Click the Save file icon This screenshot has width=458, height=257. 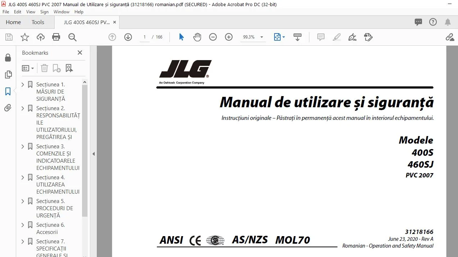(x=9, y=37)
